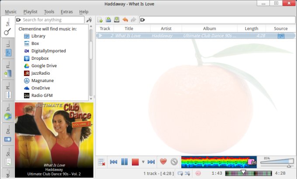Stop playback with the red square
Viewport: 297px width, 179px height.
pos(135,162)
